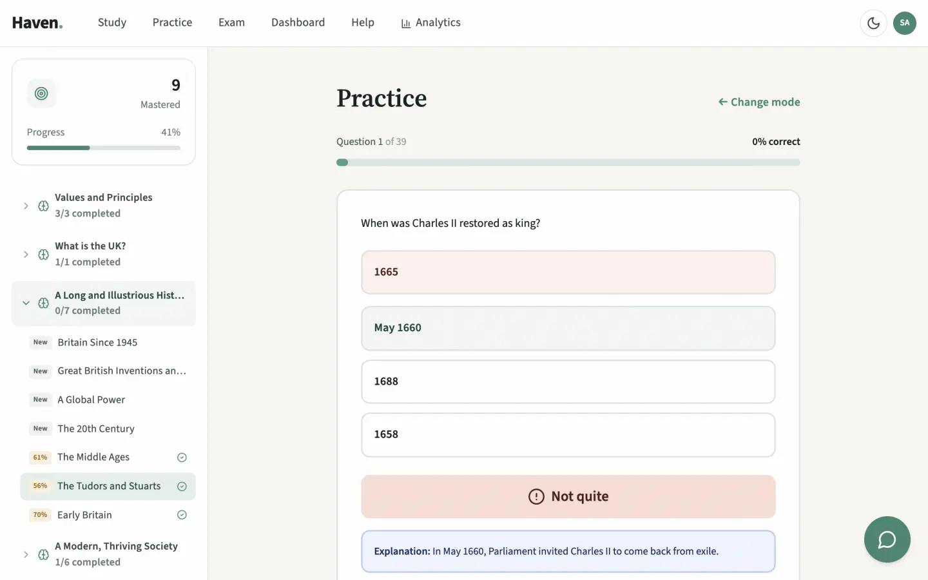Screen dimensions: 928x580
Task: Click the check circle next to Early Britain
Action: 182,515
